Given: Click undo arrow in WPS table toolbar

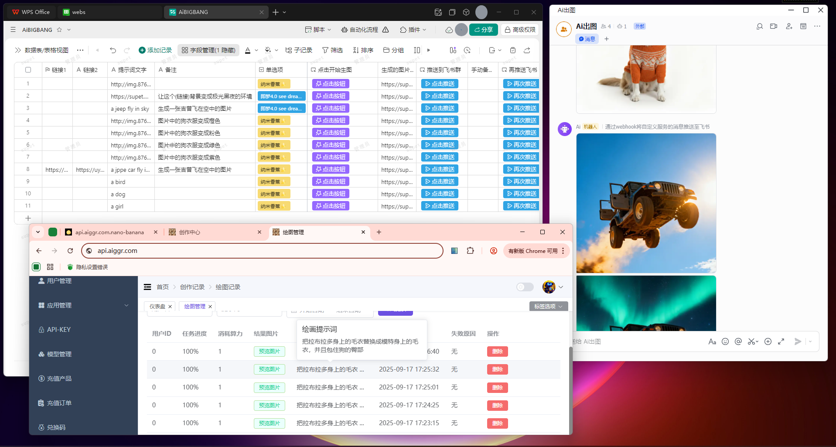Looking at the screenshot, I should point(113,50).
